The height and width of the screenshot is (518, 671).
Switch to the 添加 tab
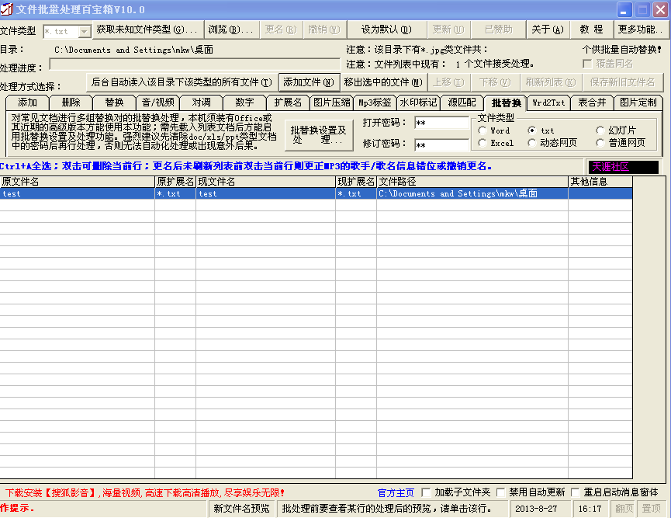click(x=27, y=103)
